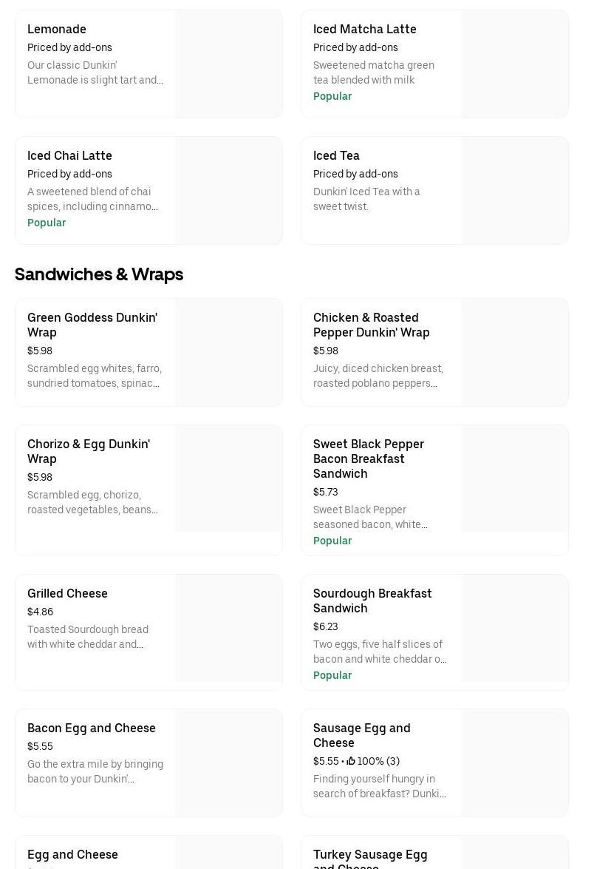The height and width of the screenshot is (869, 594).
Task: Click the thumbs-up icon on Sausage Egg and Cheese
Action: [351, 761]
